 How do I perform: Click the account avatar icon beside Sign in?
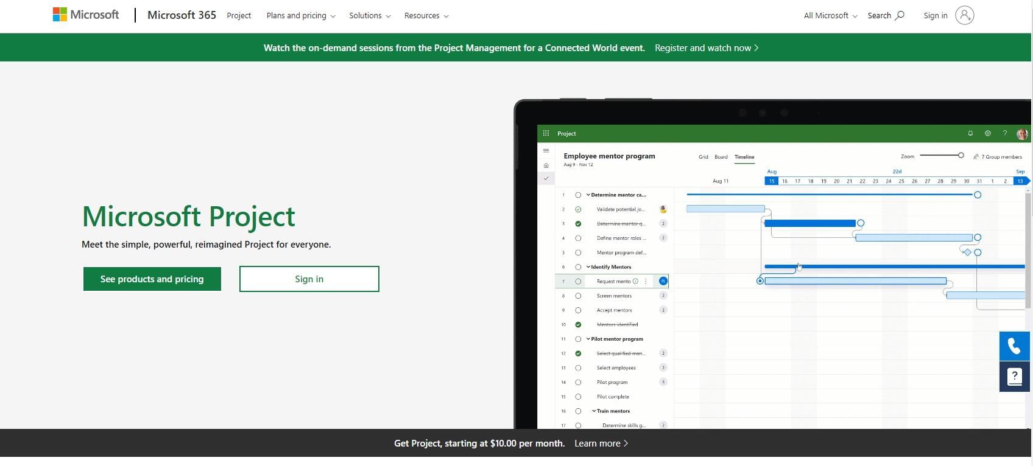[x=965, y=15]
